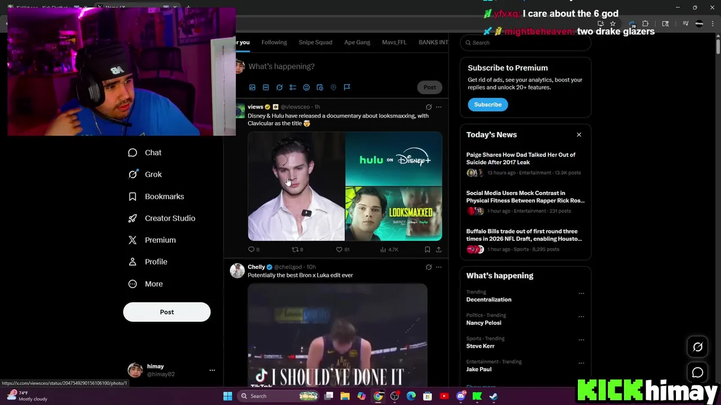Open the LOOKSMAXXED poster image

[x=394, y=214]
